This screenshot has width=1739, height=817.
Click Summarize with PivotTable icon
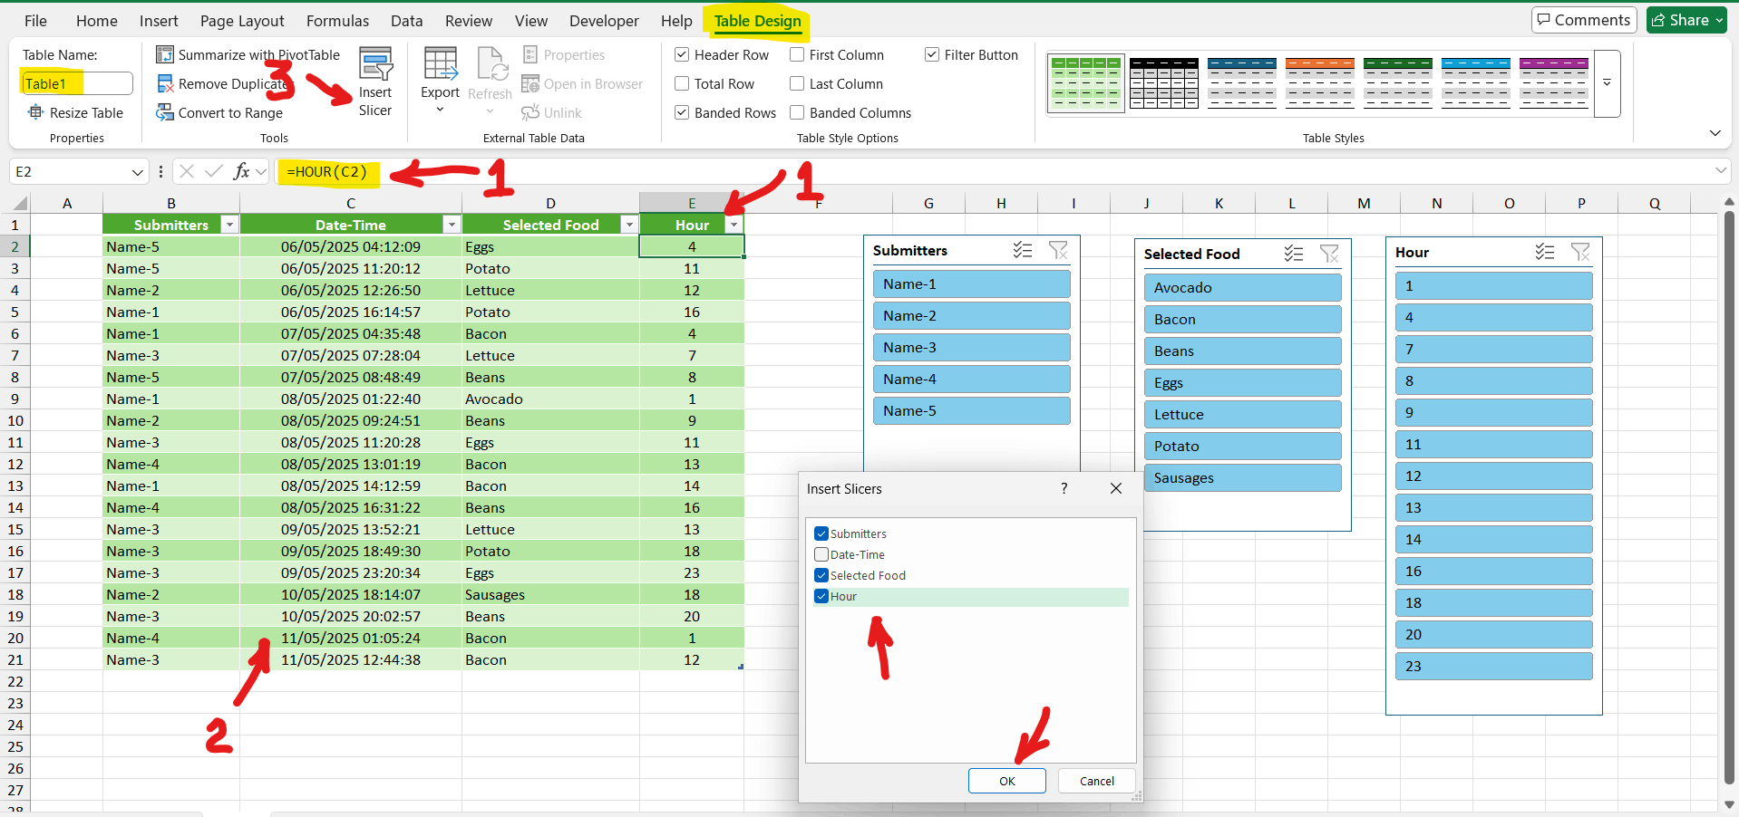[x=165, y=55]
